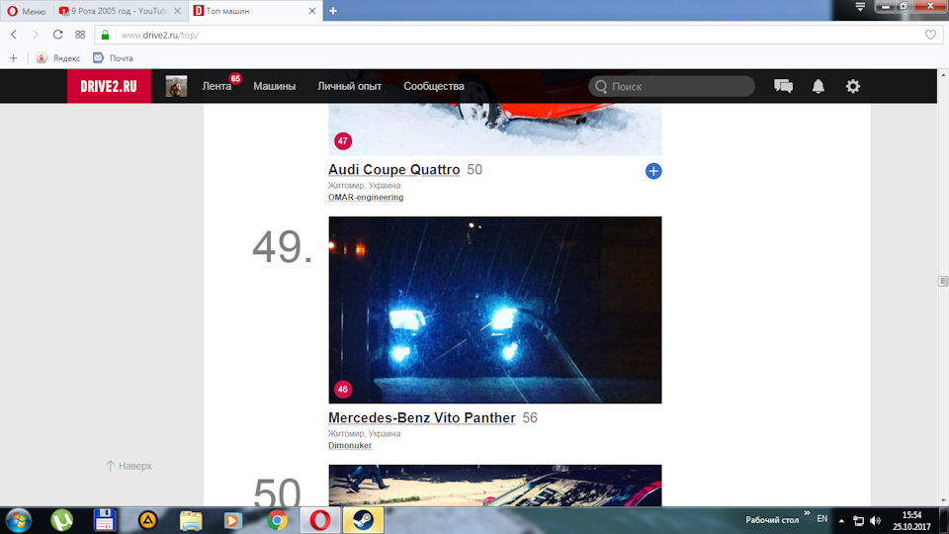Open the network tray icon
The height and width of the screenshot is (534, 949).
pyautogui.click(x=858, y=521)
